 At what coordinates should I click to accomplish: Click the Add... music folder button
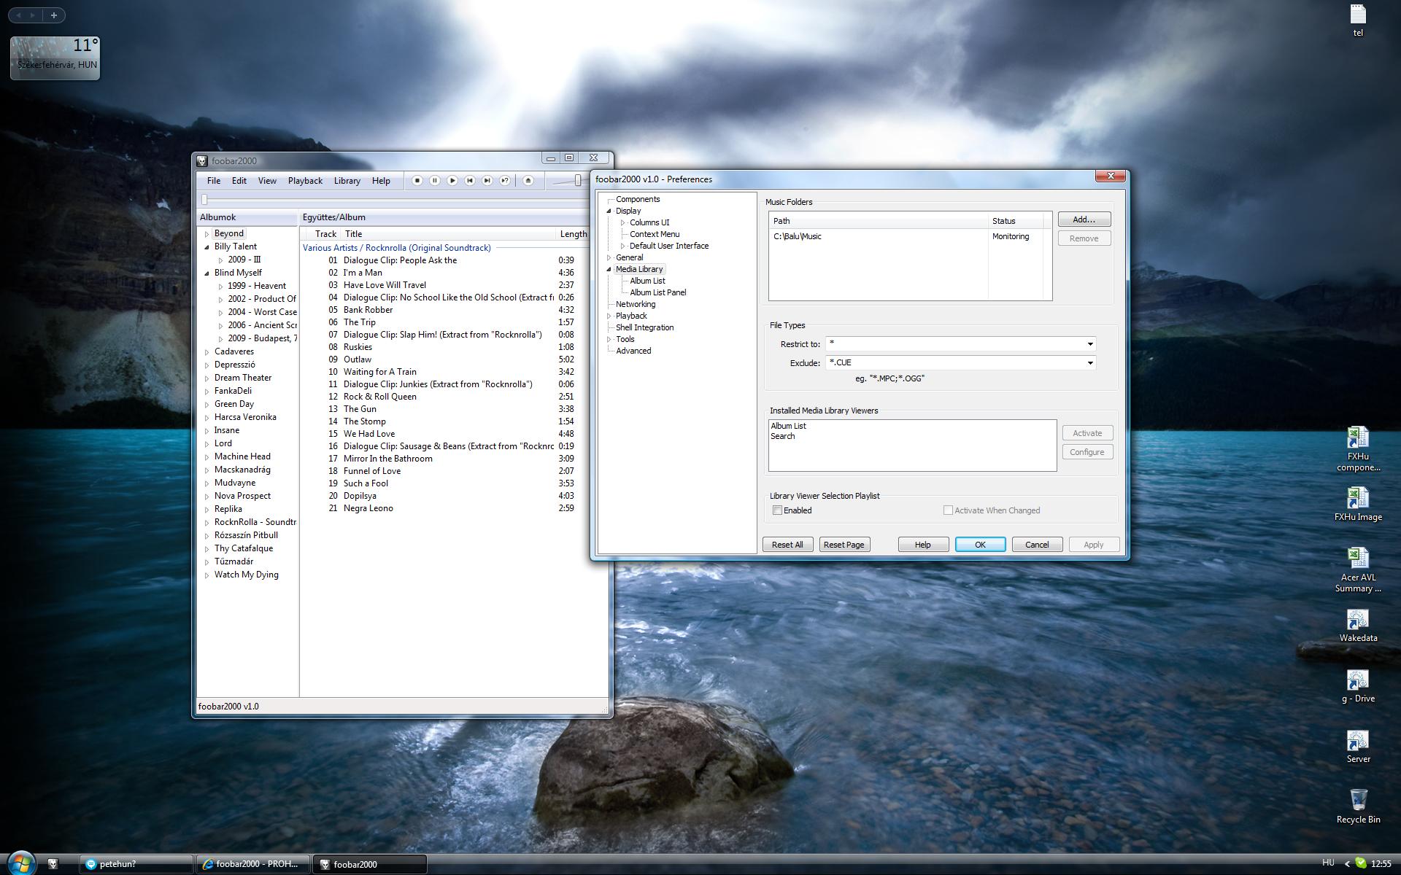tap(1084, 219)
